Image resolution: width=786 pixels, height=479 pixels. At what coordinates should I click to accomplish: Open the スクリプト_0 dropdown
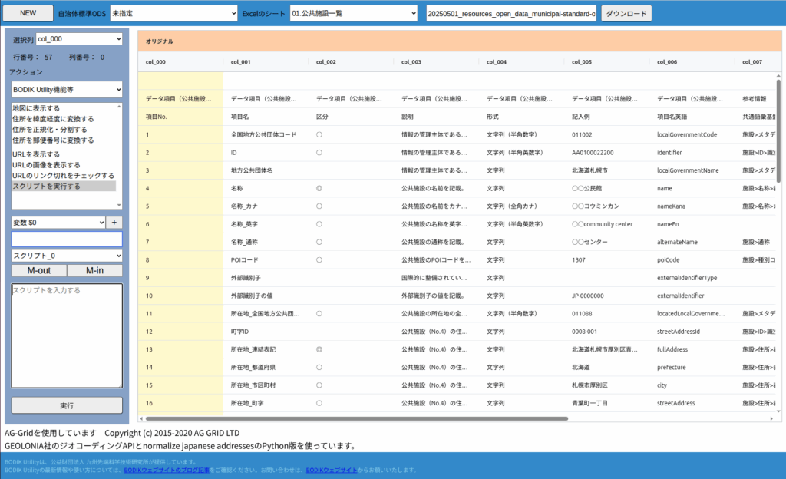[66, 256]
